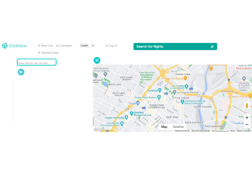Open the English language dropdown

click(x=87, y=46)
